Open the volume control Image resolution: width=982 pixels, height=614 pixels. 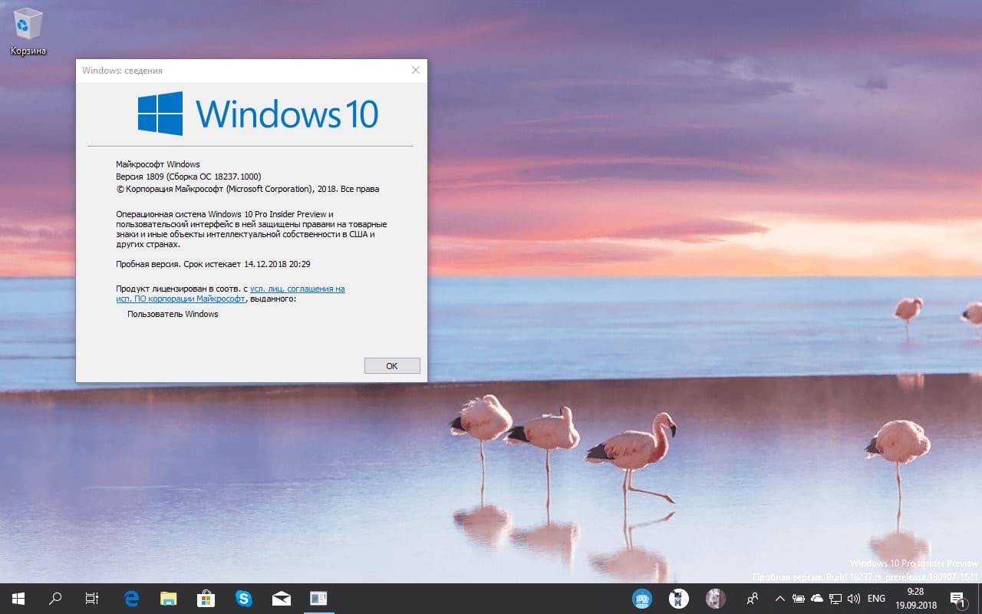coord(853,599)
